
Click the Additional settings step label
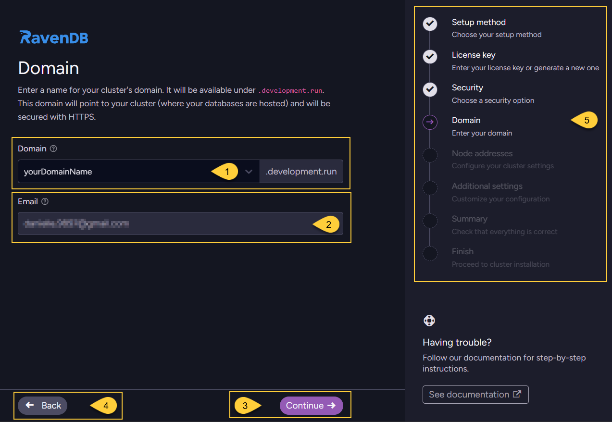(x=487, y=186)
